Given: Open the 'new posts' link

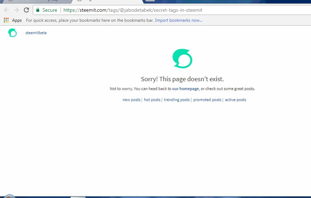Looking at the screenshot, I should pyautogui.click(x=131, y=100).
